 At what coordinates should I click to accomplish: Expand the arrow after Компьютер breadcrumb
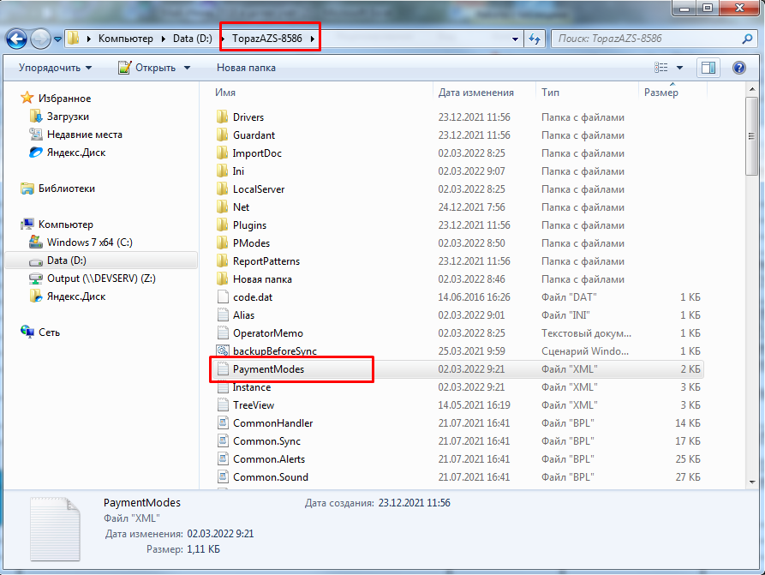pyautogui.click(x=164, y=39)
